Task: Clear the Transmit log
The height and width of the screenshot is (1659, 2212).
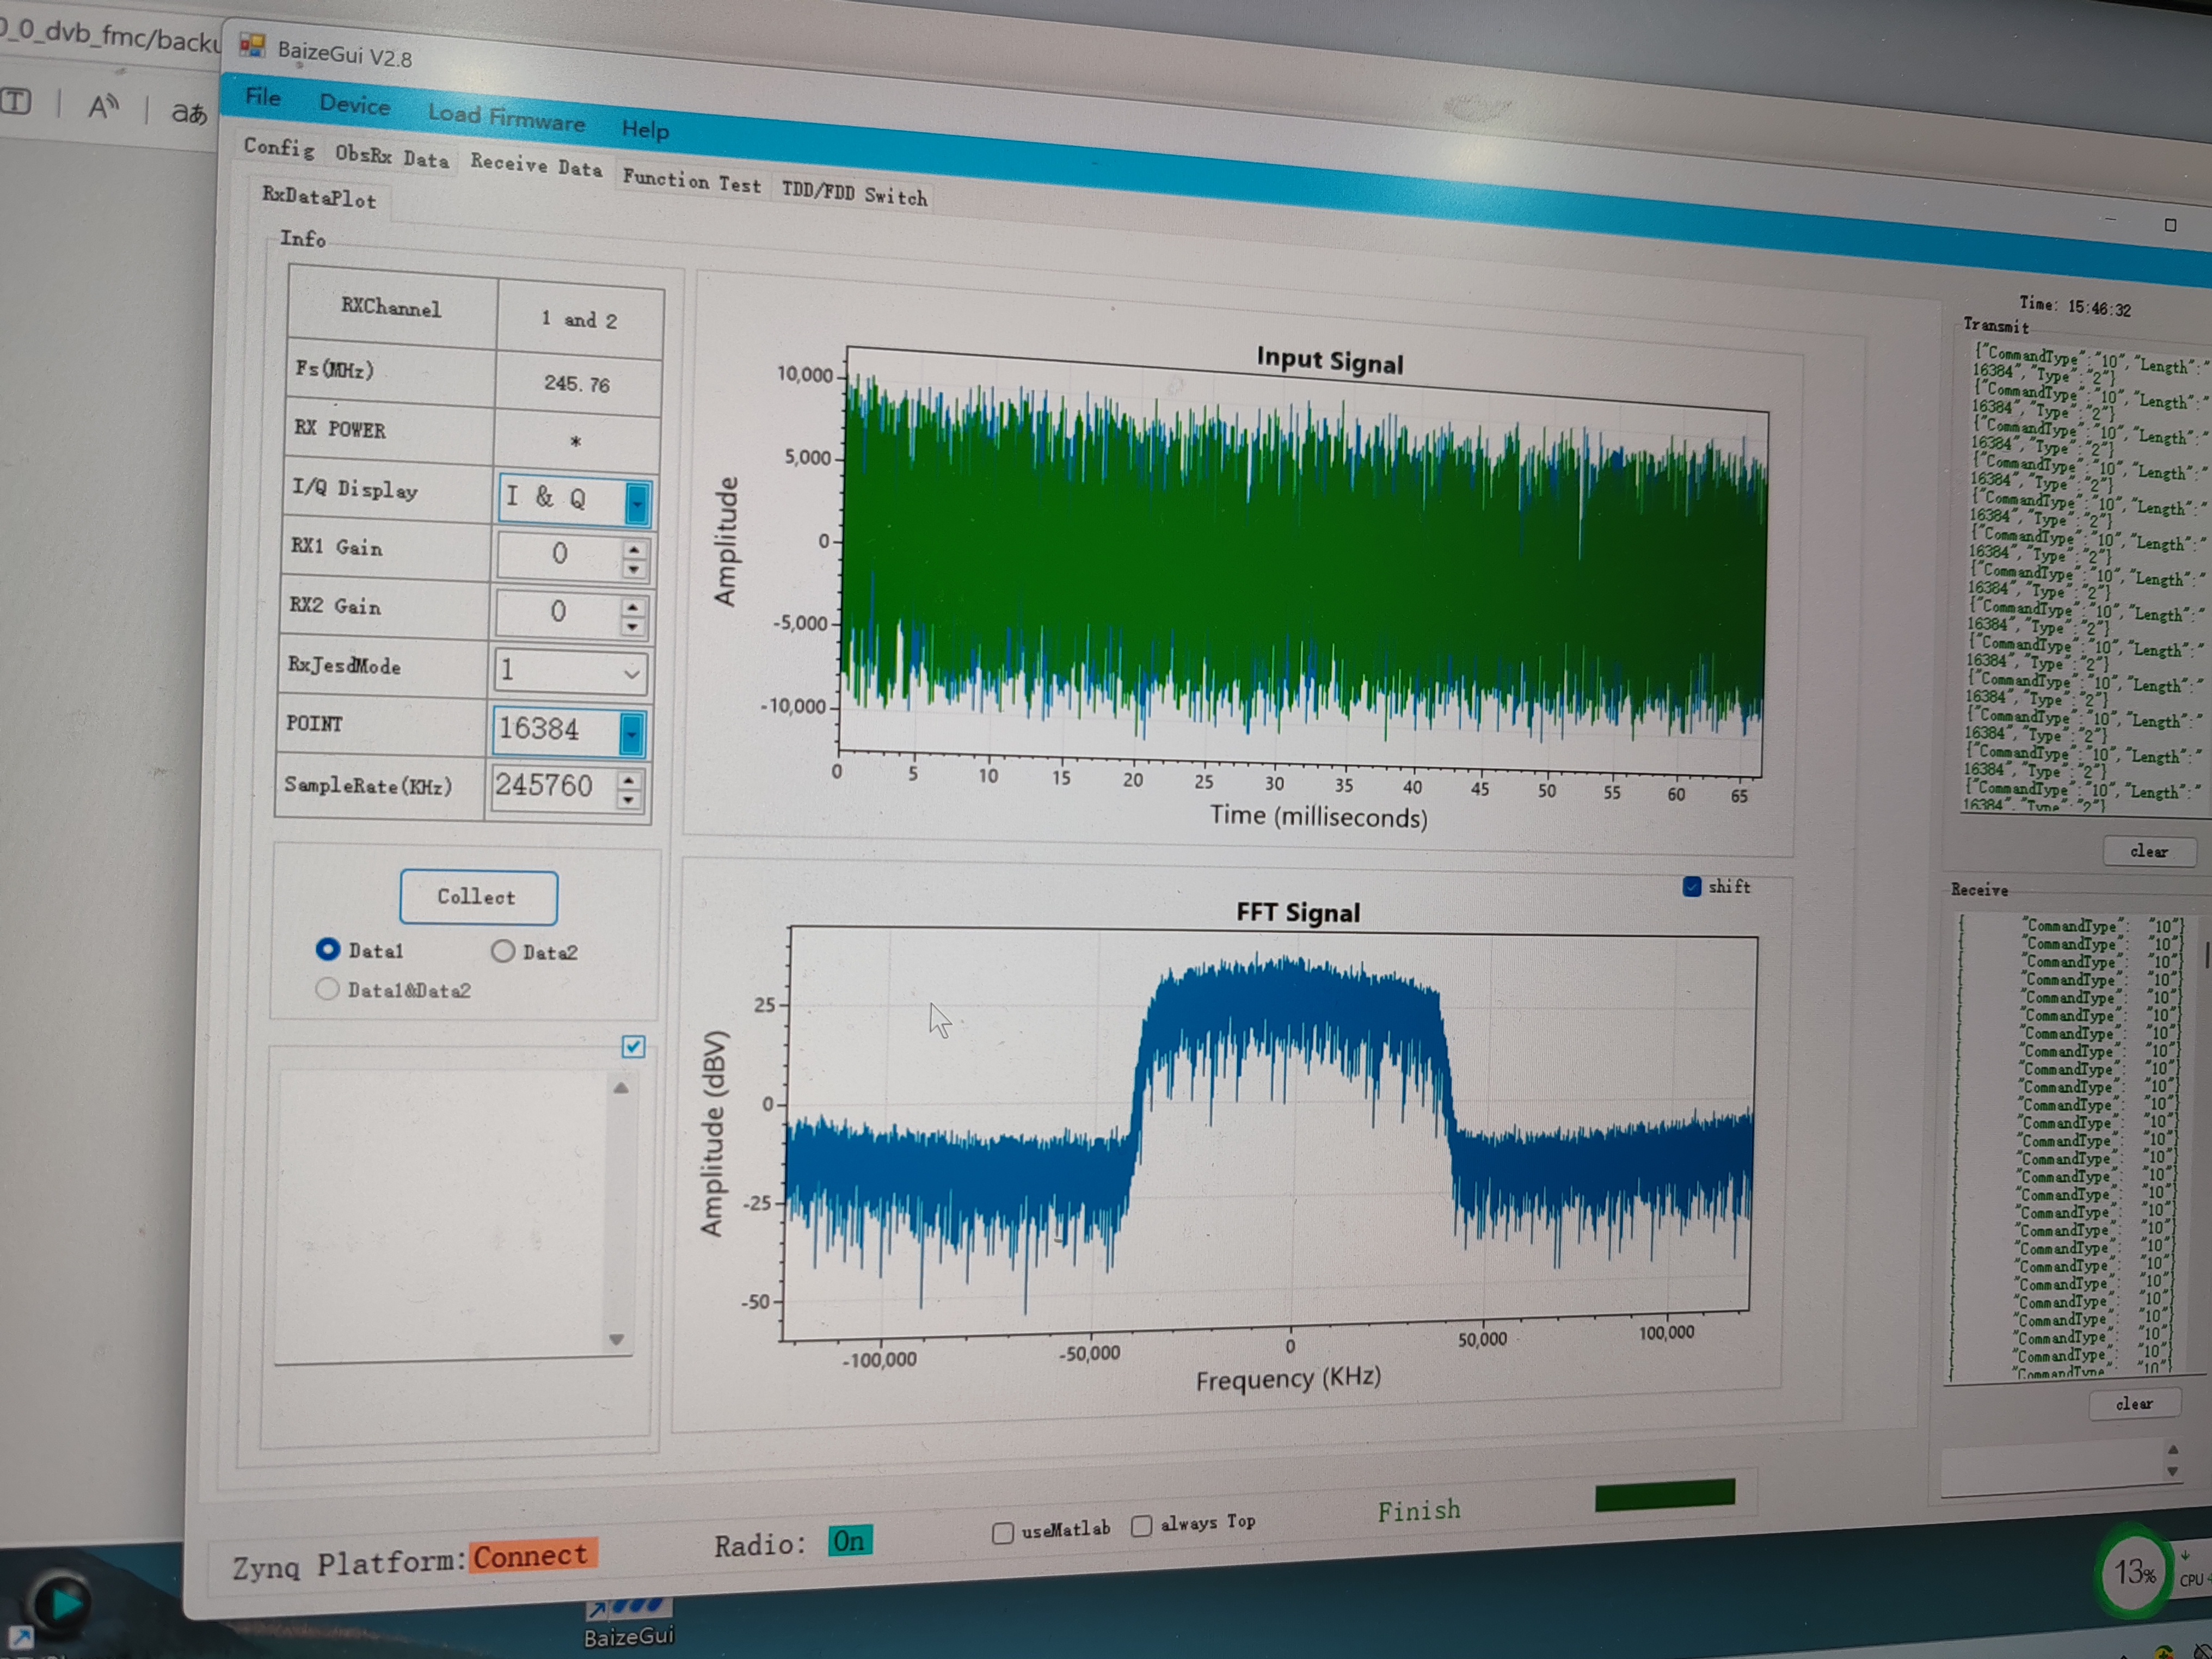Action: click(x=2148, y=851)
